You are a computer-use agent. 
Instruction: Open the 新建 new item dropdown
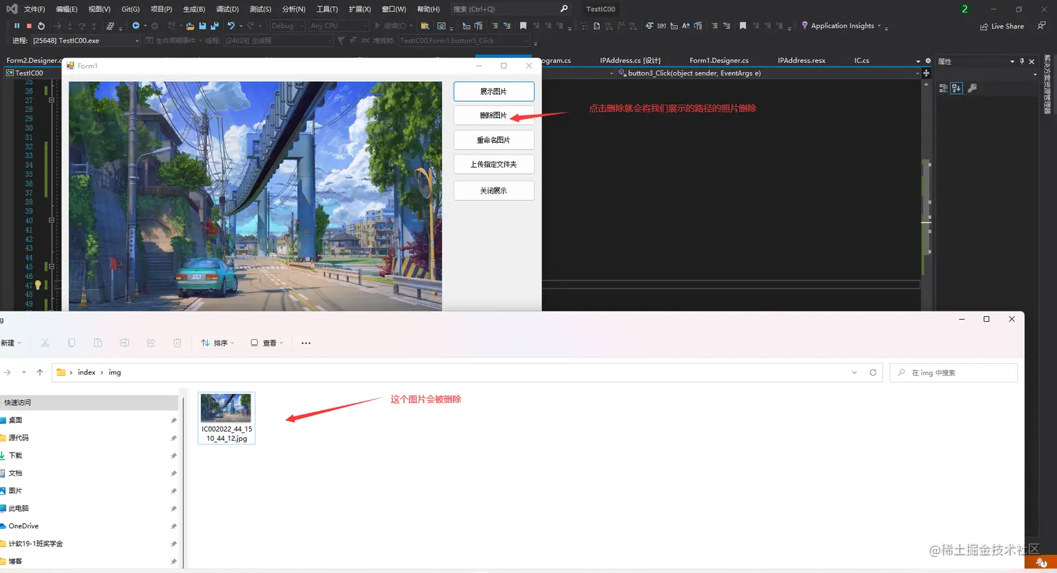coord(10,343)
